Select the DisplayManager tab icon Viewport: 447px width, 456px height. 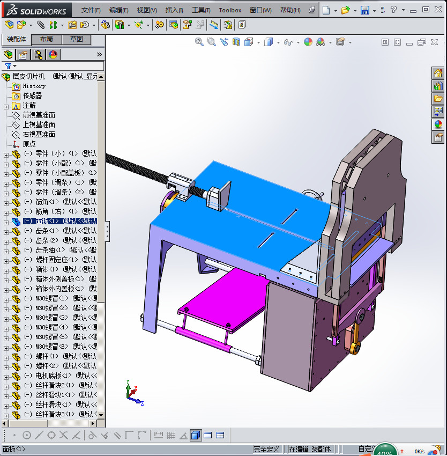(x=53, y=55)
